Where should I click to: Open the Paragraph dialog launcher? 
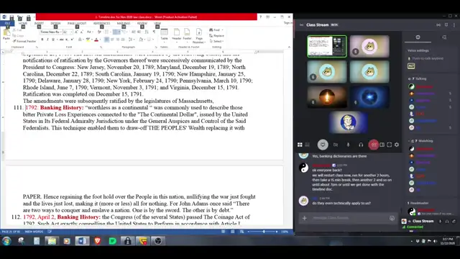pyautogui.click(x=156, y=47)
